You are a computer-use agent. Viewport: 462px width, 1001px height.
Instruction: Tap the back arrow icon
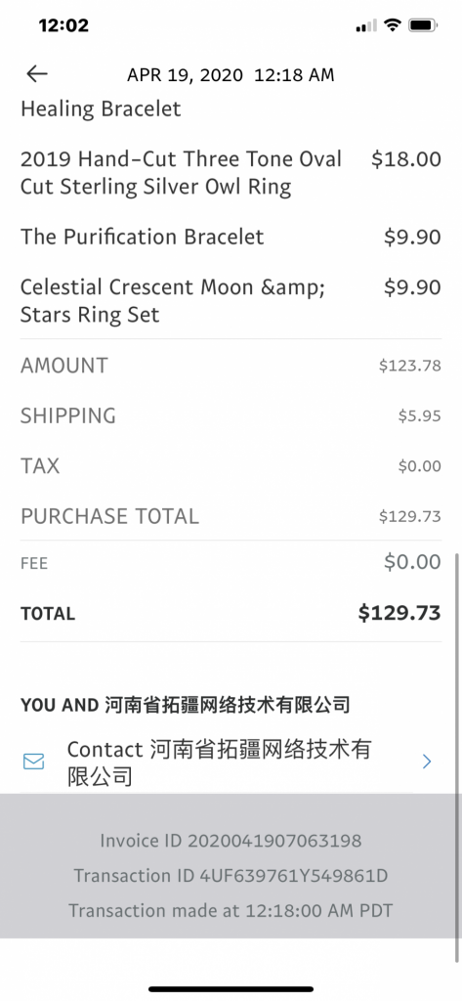[36, 74]
